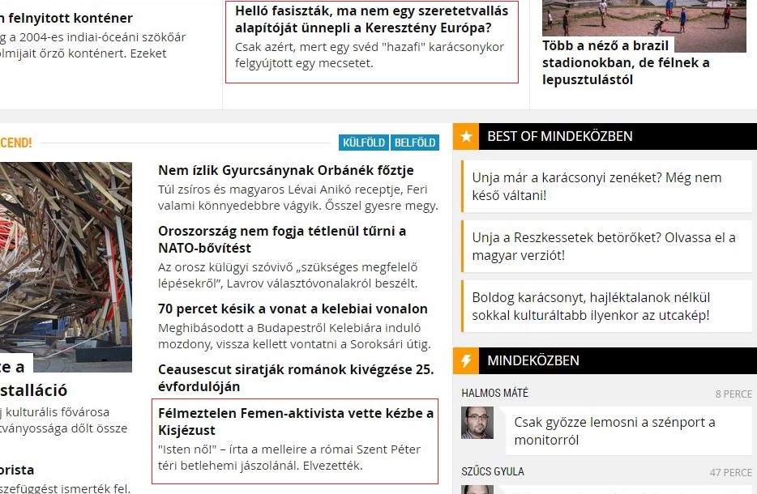The height and width of the screenshot is (494, 757).
Task: Open 'Boldog karácsonyt, hajléktalanok nélkül' item
Action: (x=591, y=306)
